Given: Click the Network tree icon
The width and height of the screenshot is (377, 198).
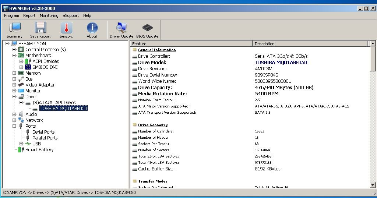Looking at the screenshot, I should pos(21,120).
